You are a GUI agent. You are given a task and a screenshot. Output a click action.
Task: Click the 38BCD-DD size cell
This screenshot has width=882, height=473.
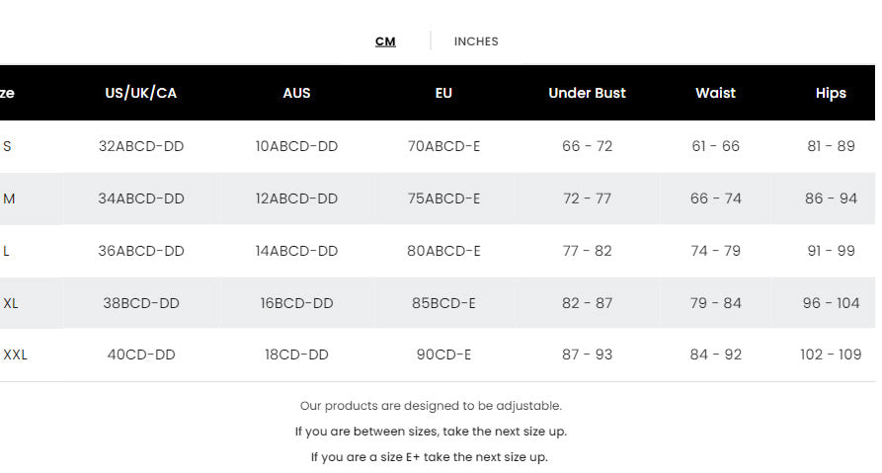tap(141, 303)
